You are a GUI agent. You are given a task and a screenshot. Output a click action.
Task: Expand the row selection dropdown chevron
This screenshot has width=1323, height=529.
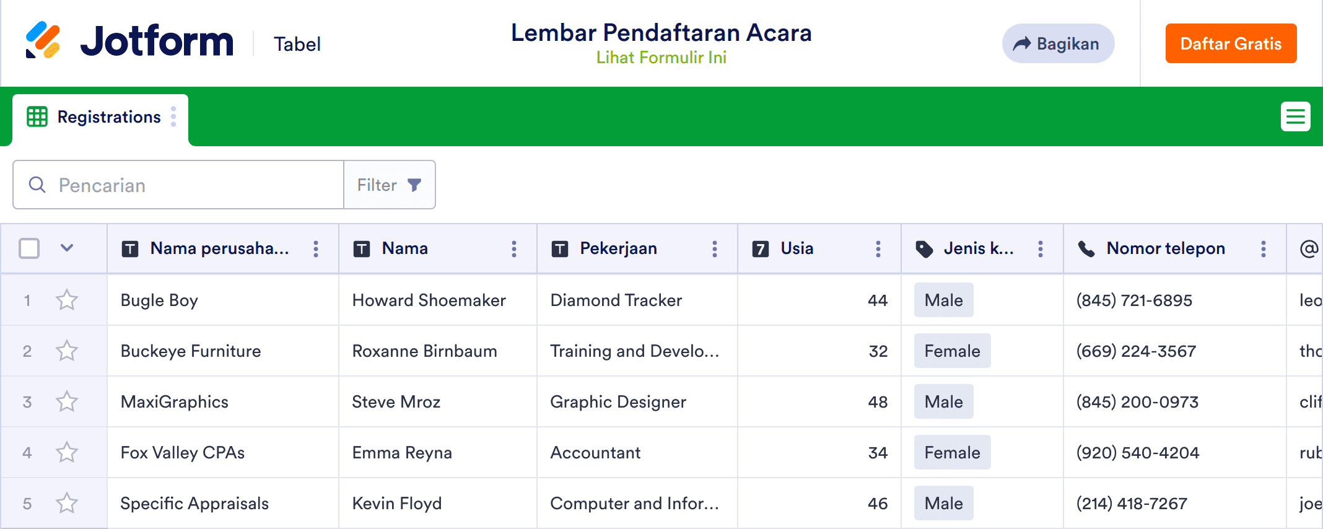[67, 248]
